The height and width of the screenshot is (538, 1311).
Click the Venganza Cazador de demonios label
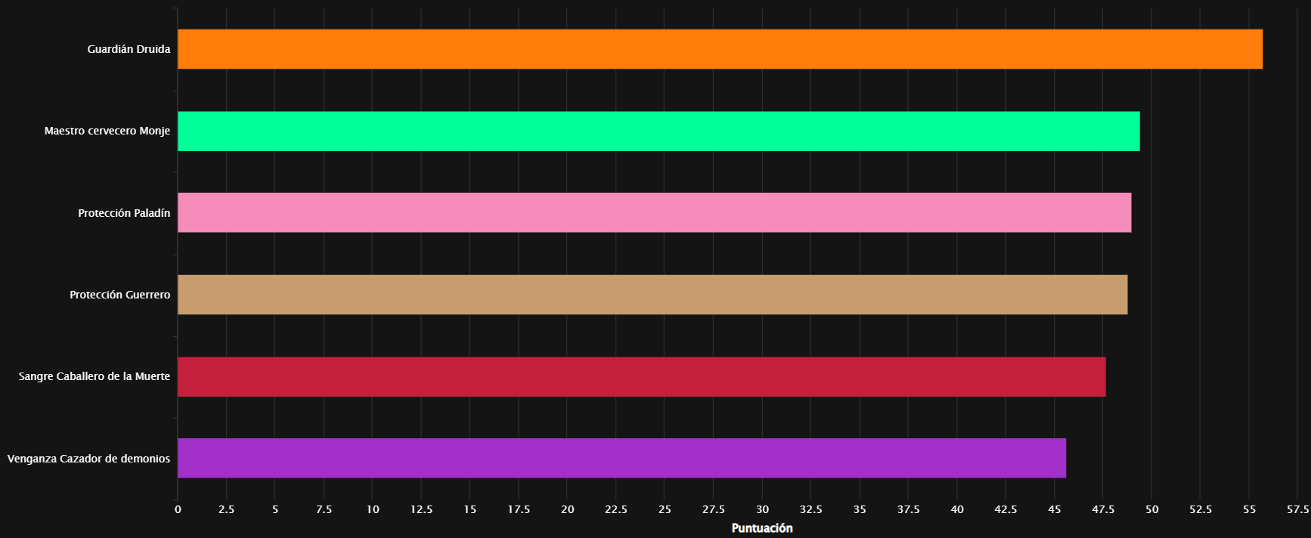coord(88,459)
